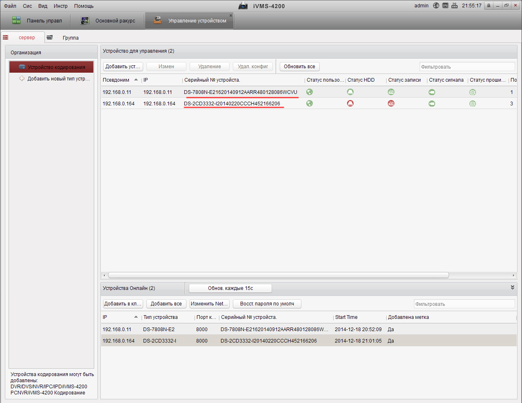
Task: Click red recording status icon for 192.168.0.164
Action: coord(391,103)
